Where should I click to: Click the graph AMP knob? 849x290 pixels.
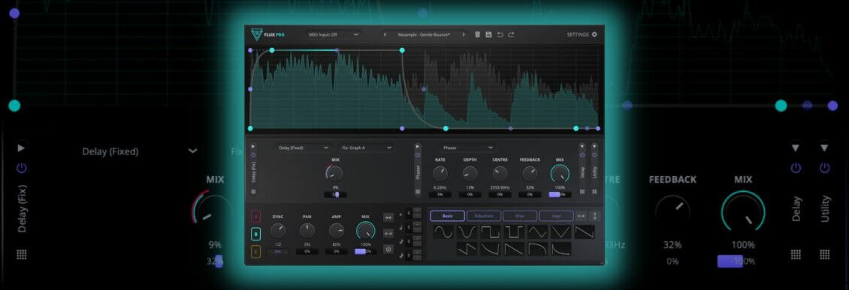(x=337, y=231)
